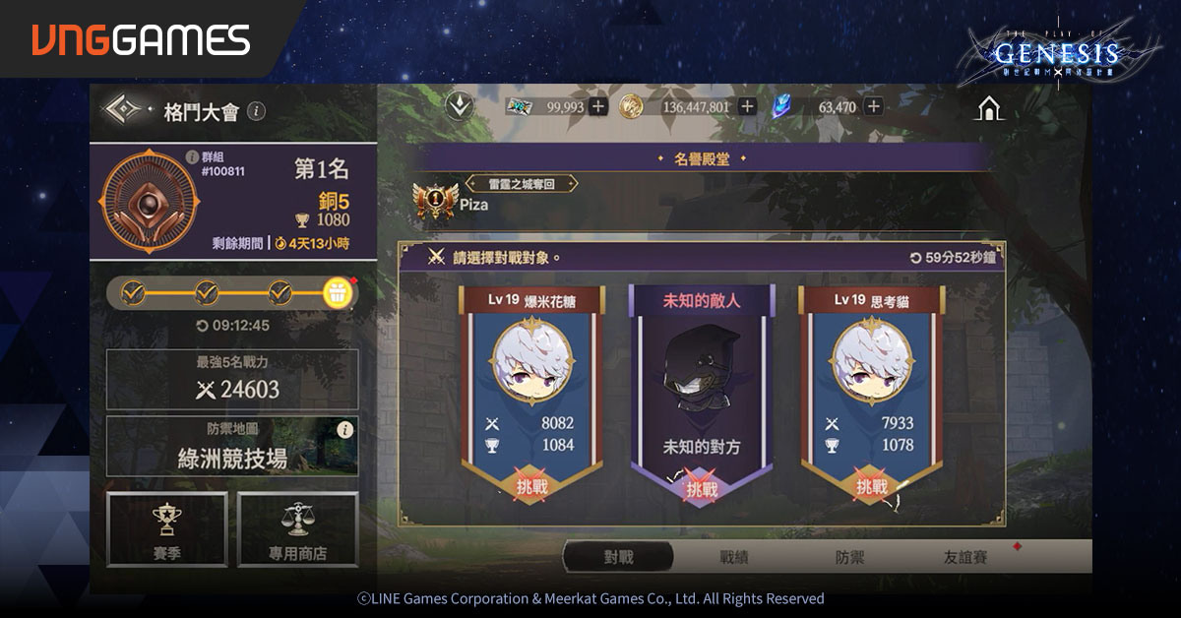The image size is (1181, 618).
Task: Challenge the unknown enemy 未知的敵人
Action: [702, 489]
